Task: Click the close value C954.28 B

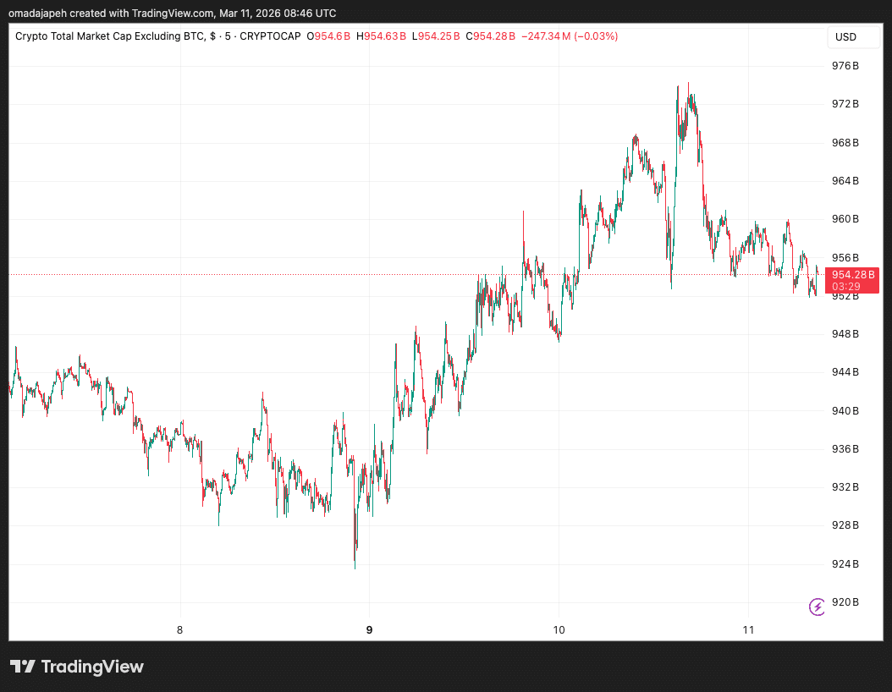Action: [490, 36]
